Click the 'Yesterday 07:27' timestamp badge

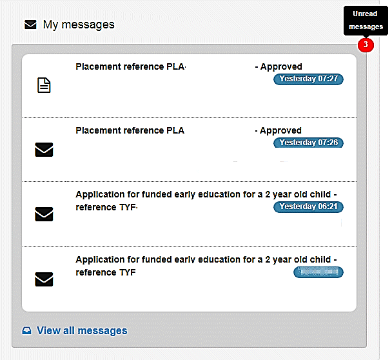[x=309, y=79]
